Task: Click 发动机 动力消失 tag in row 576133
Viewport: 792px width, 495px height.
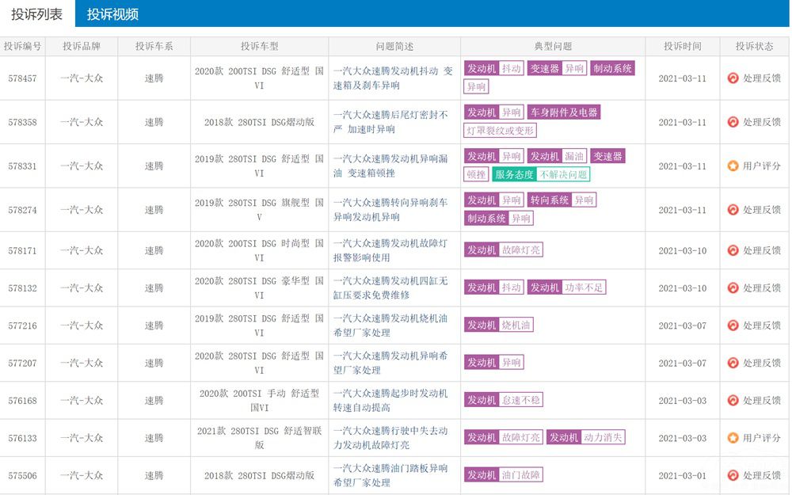Action: [586, 437]
